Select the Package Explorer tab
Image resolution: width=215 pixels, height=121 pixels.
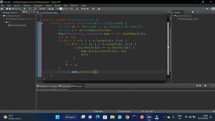coord(10,12)
